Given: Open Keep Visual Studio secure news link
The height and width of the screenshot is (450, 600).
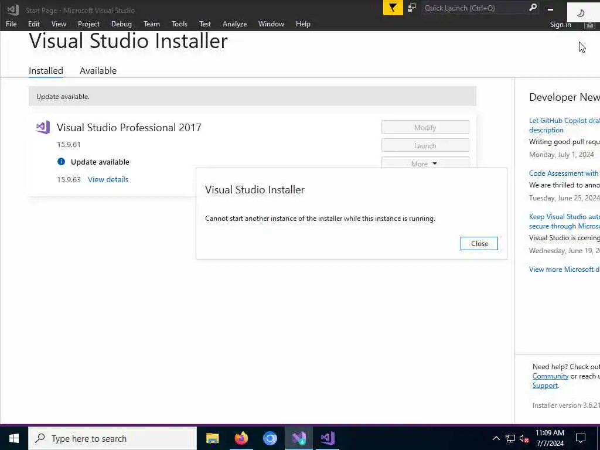Looking at the screenshot, I should (x=564, y=221).
